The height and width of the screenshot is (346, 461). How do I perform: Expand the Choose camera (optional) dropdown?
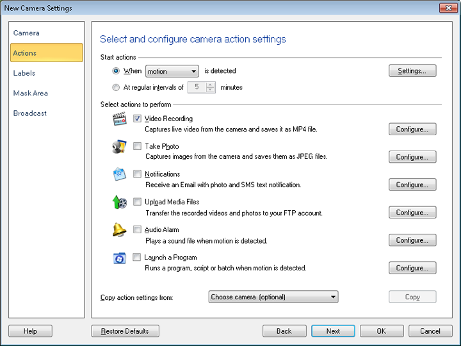click(273, 297)
